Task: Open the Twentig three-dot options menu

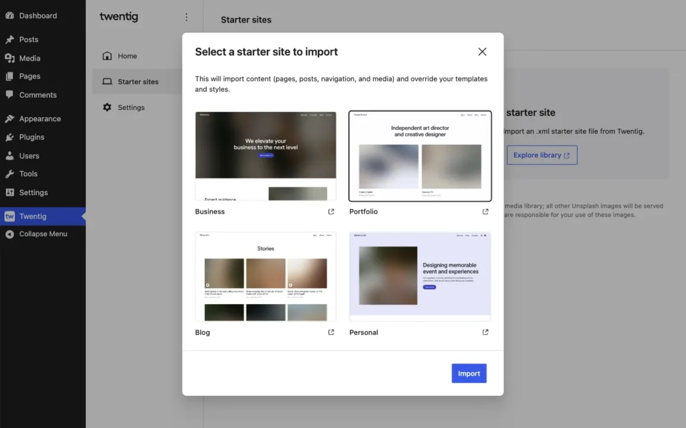Action: tap(186, 17)
